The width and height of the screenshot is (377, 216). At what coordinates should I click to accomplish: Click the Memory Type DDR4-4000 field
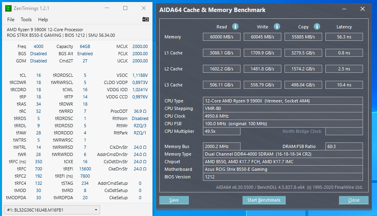(x=283, y=154)
